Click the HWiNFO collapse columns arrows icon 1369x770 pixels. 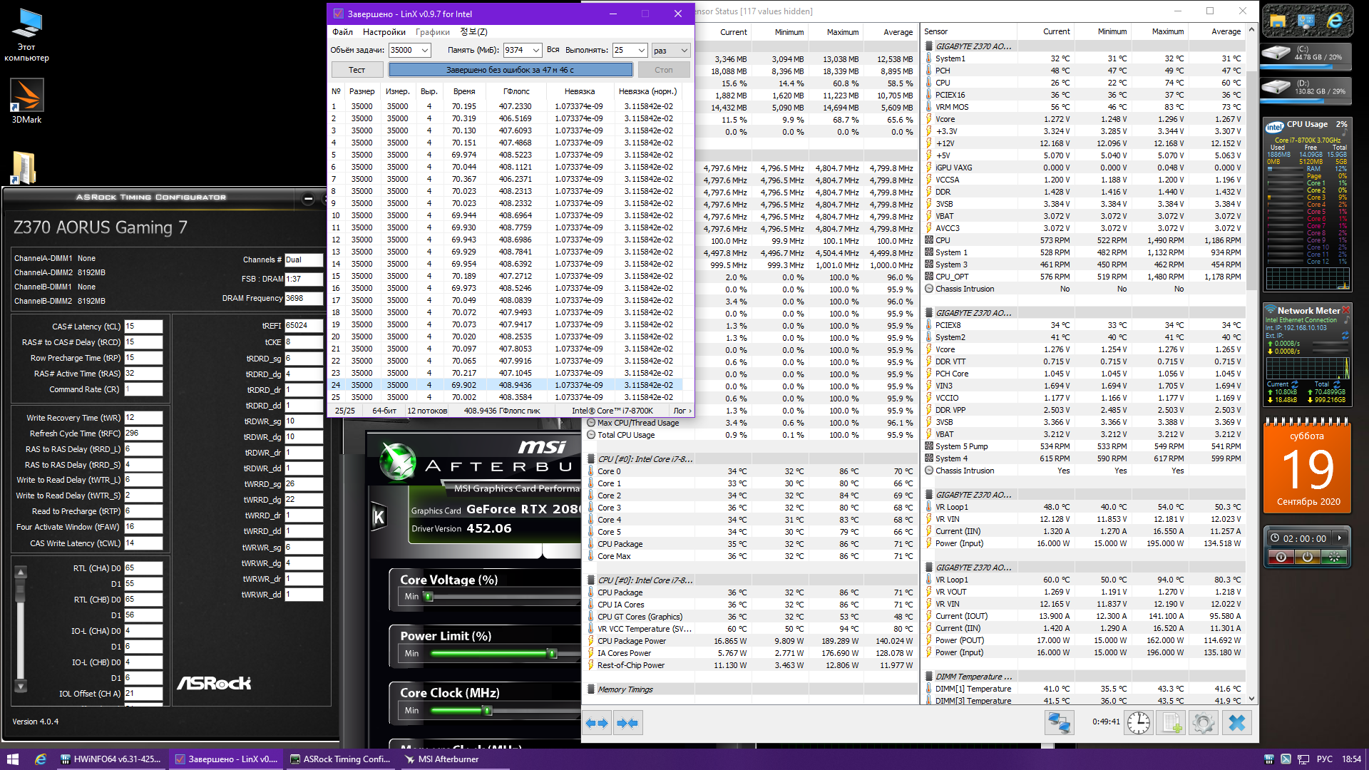tap(627, 723)
